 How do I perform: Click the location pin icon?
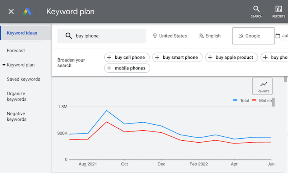155,36
